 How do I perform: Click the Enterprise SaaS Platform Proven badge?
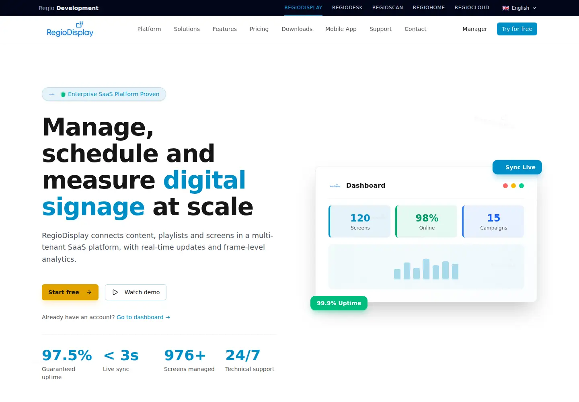[x=104, y=94]
